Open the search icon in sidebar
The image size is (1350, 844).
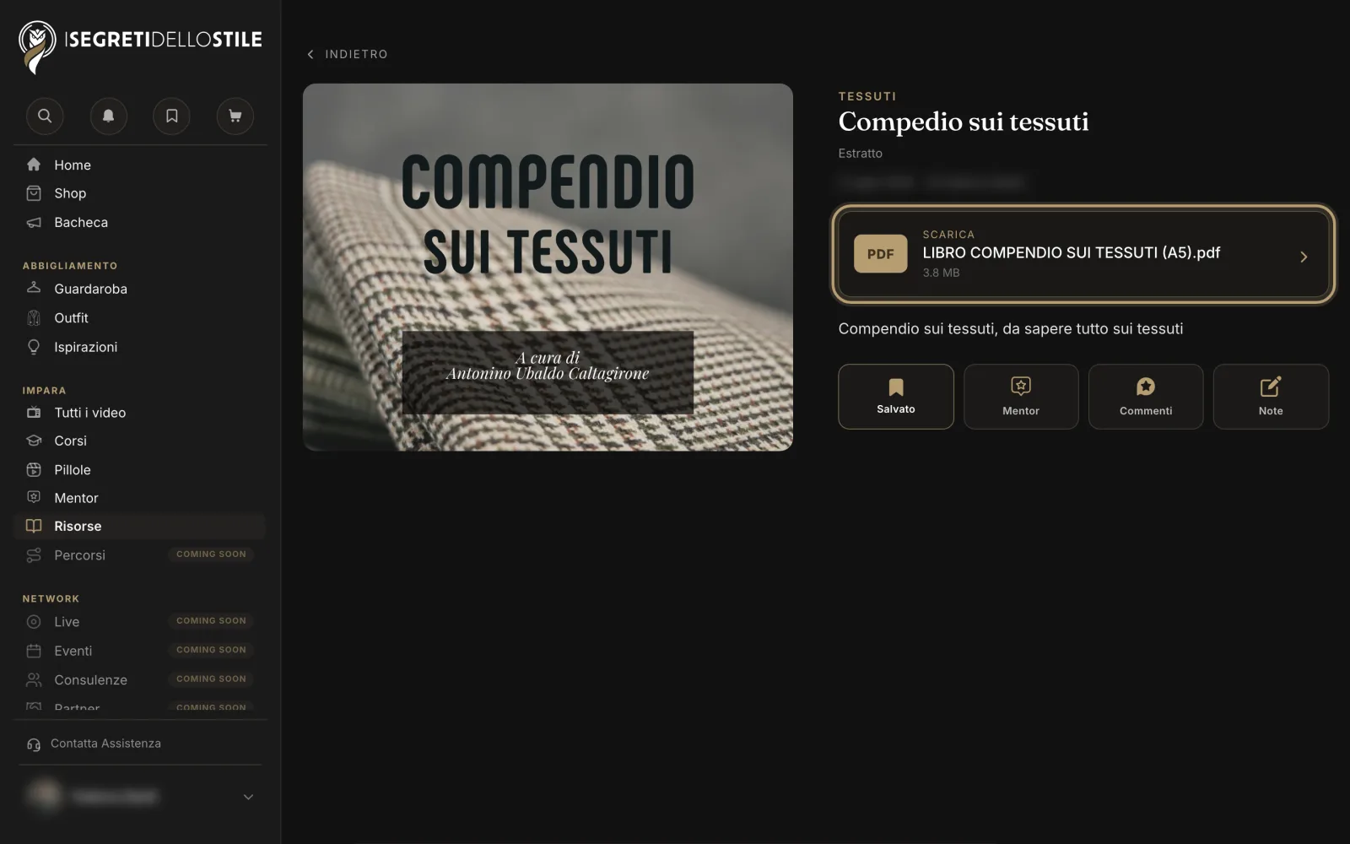(x=45, y=116)
